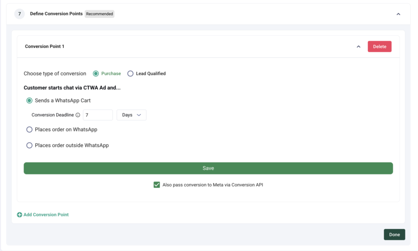The width and height of the screenshot is (418, 251).
Task: Click Add Conversion Point link
Action: point(46,215)
